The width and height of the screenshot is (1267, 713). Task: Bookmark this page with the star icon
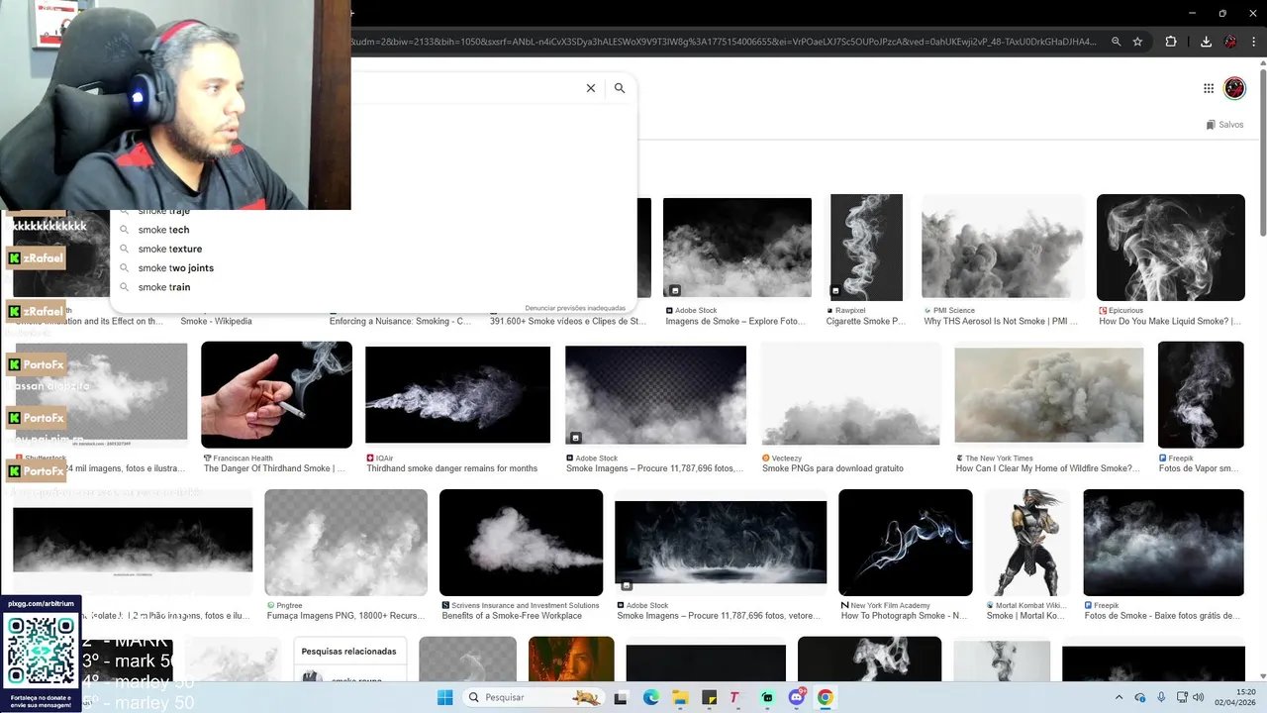tap(1138, 42)
